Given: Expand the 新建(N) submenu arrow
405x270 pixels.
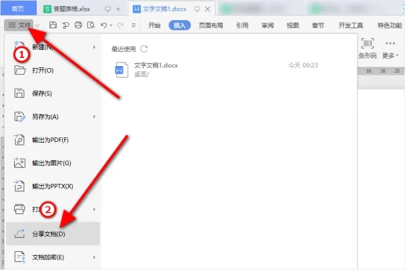Looking at the screenshot, I should [94, 47].
